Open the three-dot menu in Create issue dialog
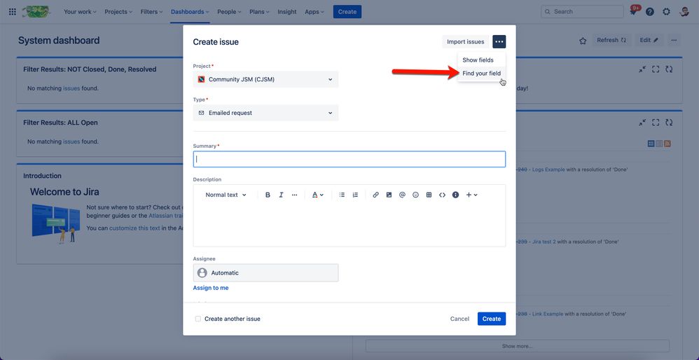 point(499,42)
